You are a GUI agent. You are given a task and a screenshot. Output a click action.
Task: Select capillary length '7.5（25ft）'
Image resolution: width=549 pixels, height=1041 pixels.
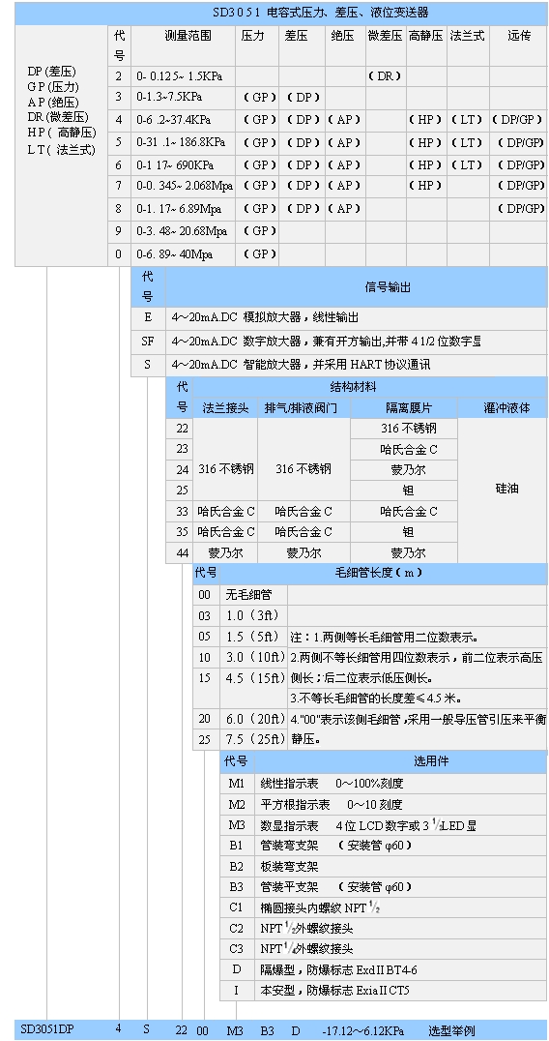click(x=256, y=739)
